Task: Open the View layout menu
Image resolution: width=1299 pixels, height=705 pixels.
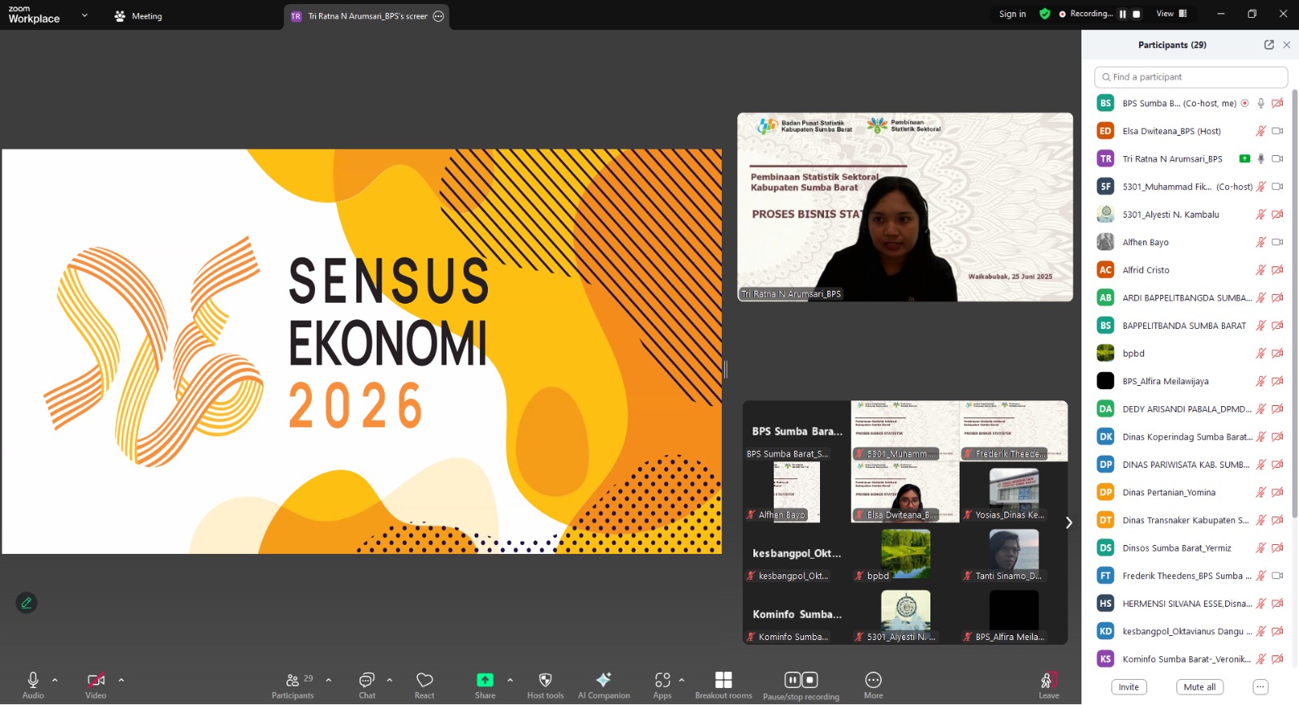Action: click(1171, 14)
